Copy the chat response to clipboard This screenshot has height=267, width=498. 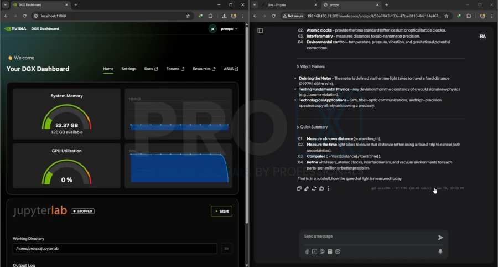pos(299,188)
